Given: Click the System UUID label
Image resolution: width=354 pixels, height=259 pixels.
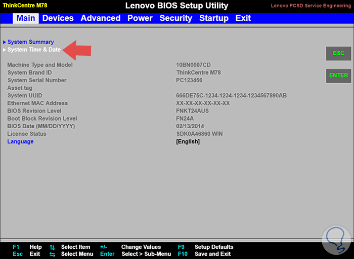Looking at the screenshot, I should pyautogui.click(x=25, y=95).
